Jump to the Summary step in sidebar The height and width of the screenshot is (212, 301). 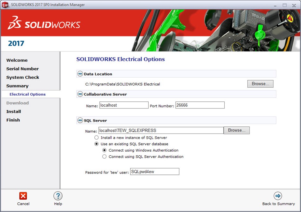[x=17, y=86]
